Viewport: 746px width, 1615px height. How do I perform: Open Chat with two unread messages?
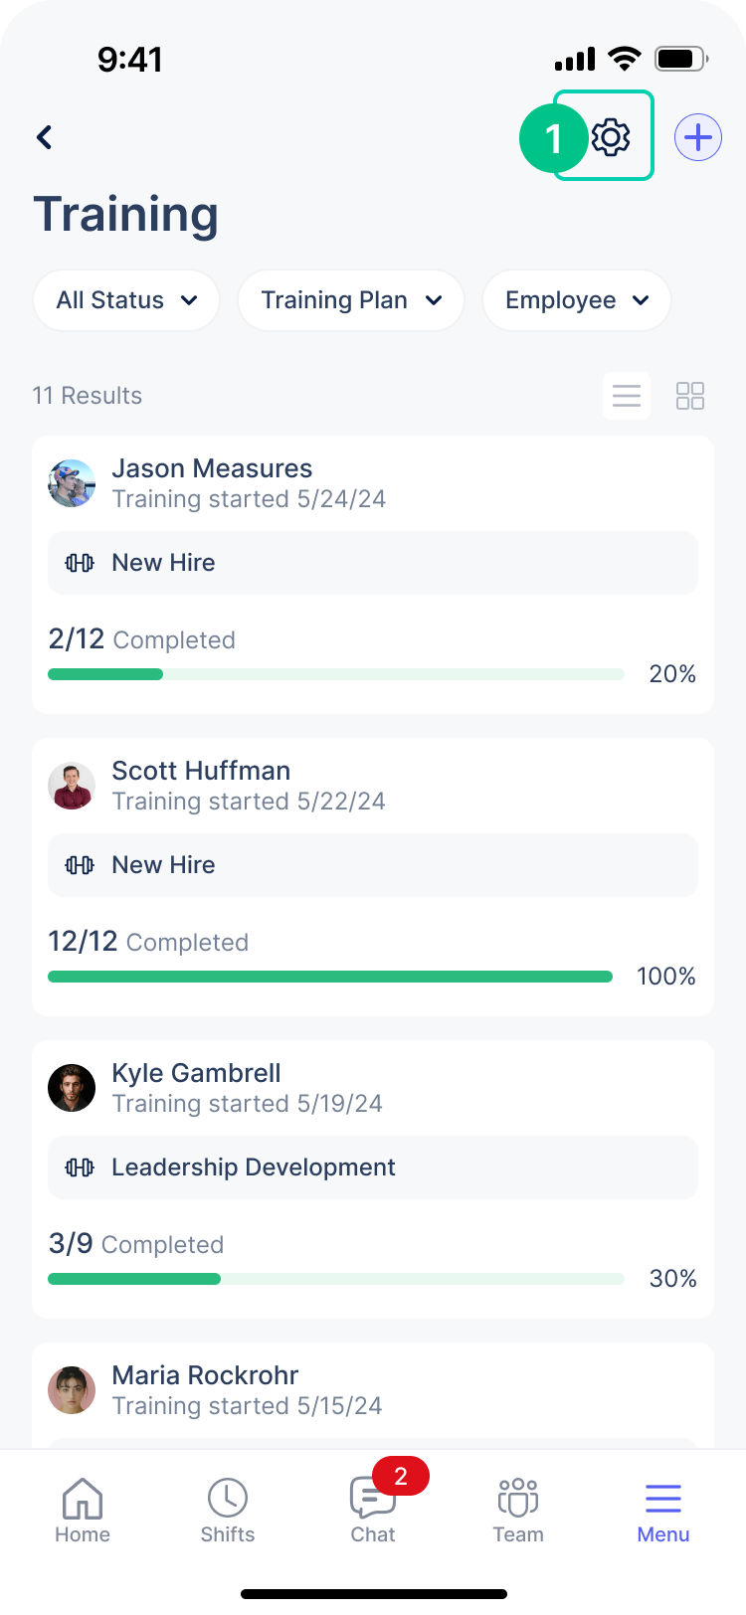373,1510
